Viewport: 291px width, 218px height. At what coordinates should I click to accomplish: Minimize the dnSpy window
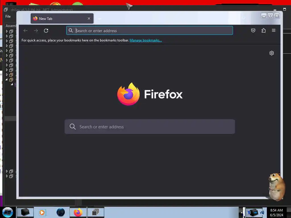click(x=275, y=10)
